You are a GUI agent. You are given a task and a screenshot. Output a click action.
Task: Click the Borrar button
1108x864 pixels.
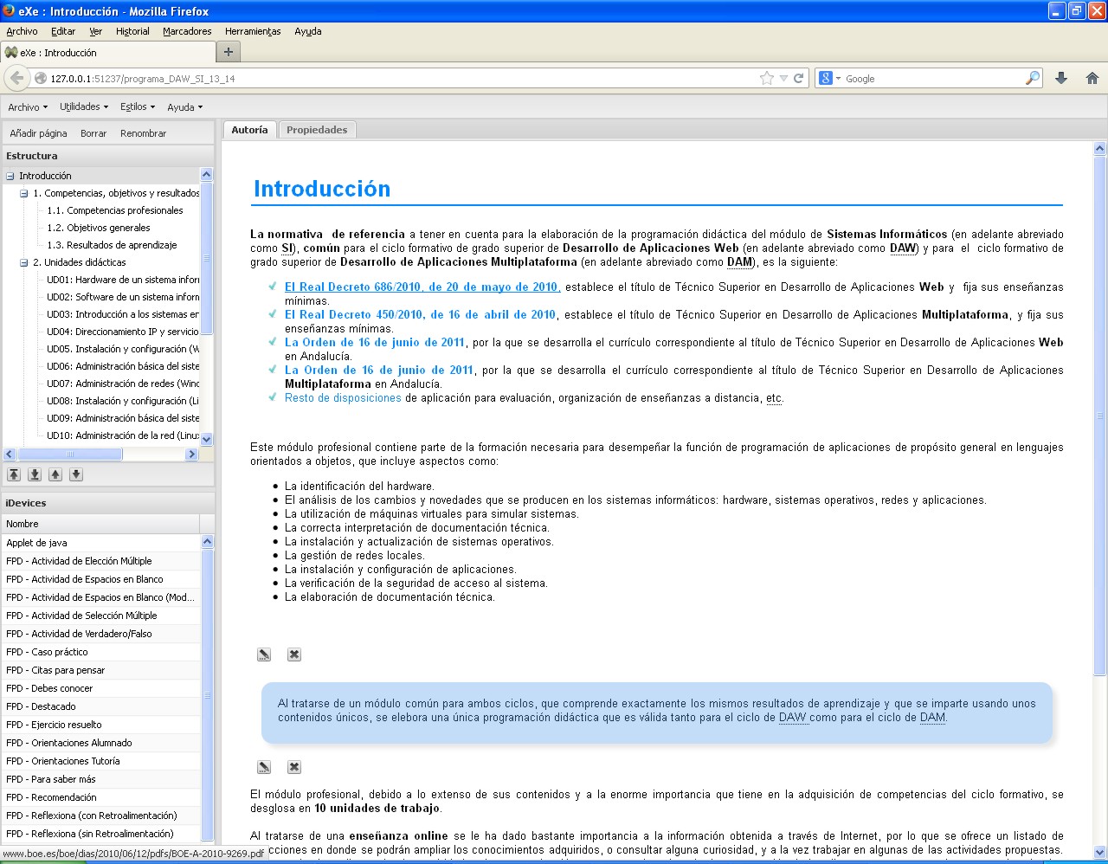(93, 133)
